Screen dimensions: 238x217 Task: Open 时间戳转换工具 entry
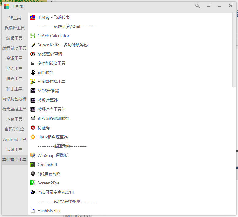[51, 82]
